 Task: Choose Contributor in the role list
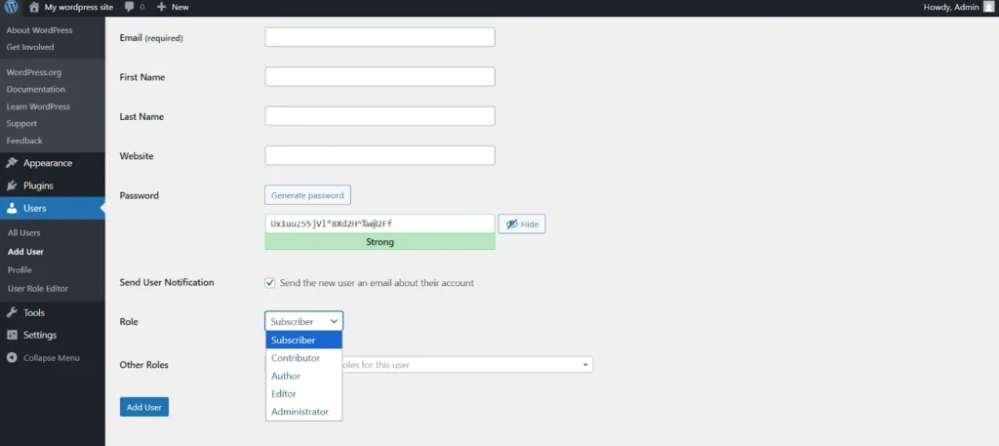[x=304, y=358]
